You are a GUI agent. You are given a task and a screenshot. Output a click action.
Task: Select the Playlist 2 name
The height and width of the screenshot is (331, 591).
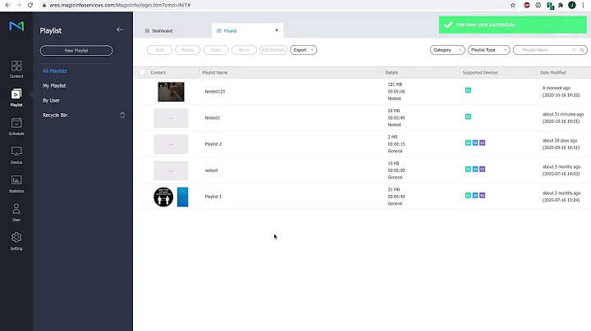click(213, 144)
